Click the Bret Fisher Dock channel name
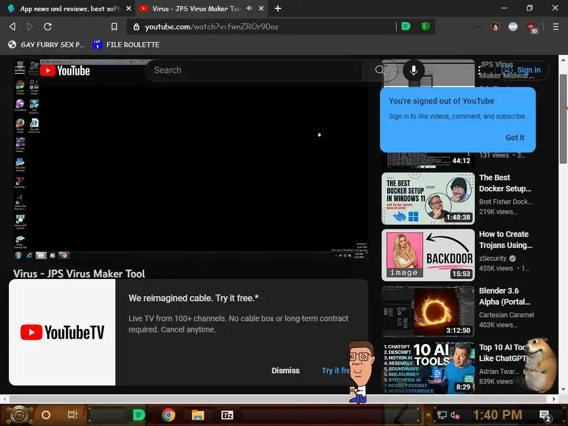Screen dimensions: 568x426 [505, 201]
